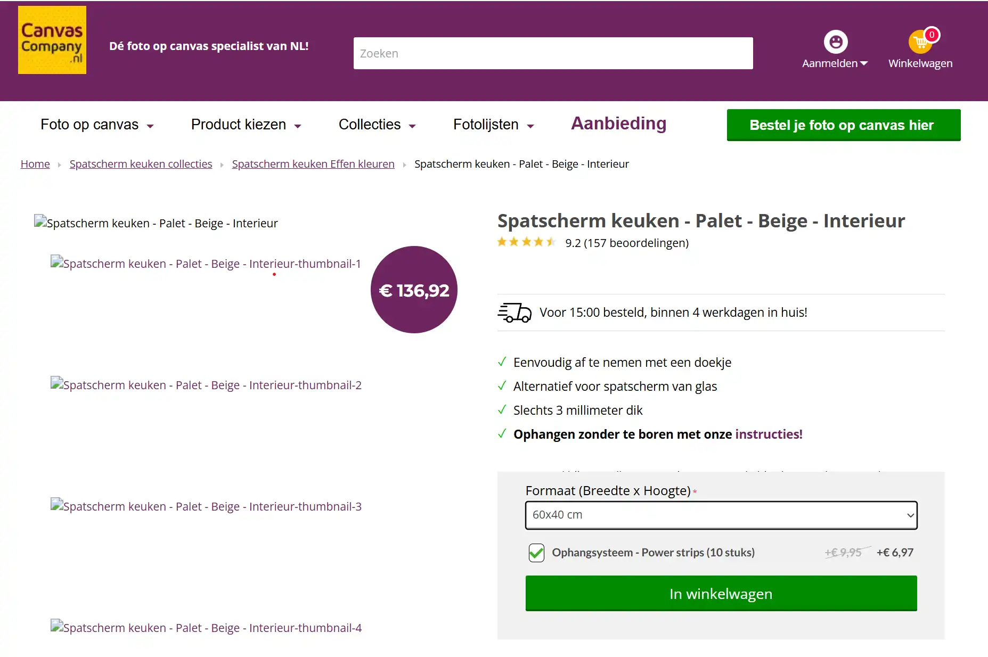Click the star rating next to 9.2
988x657 pixels.
point(526,242)
